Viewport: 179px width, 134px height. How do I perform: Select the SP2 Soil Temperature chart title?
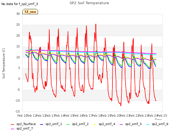[89, 3]
